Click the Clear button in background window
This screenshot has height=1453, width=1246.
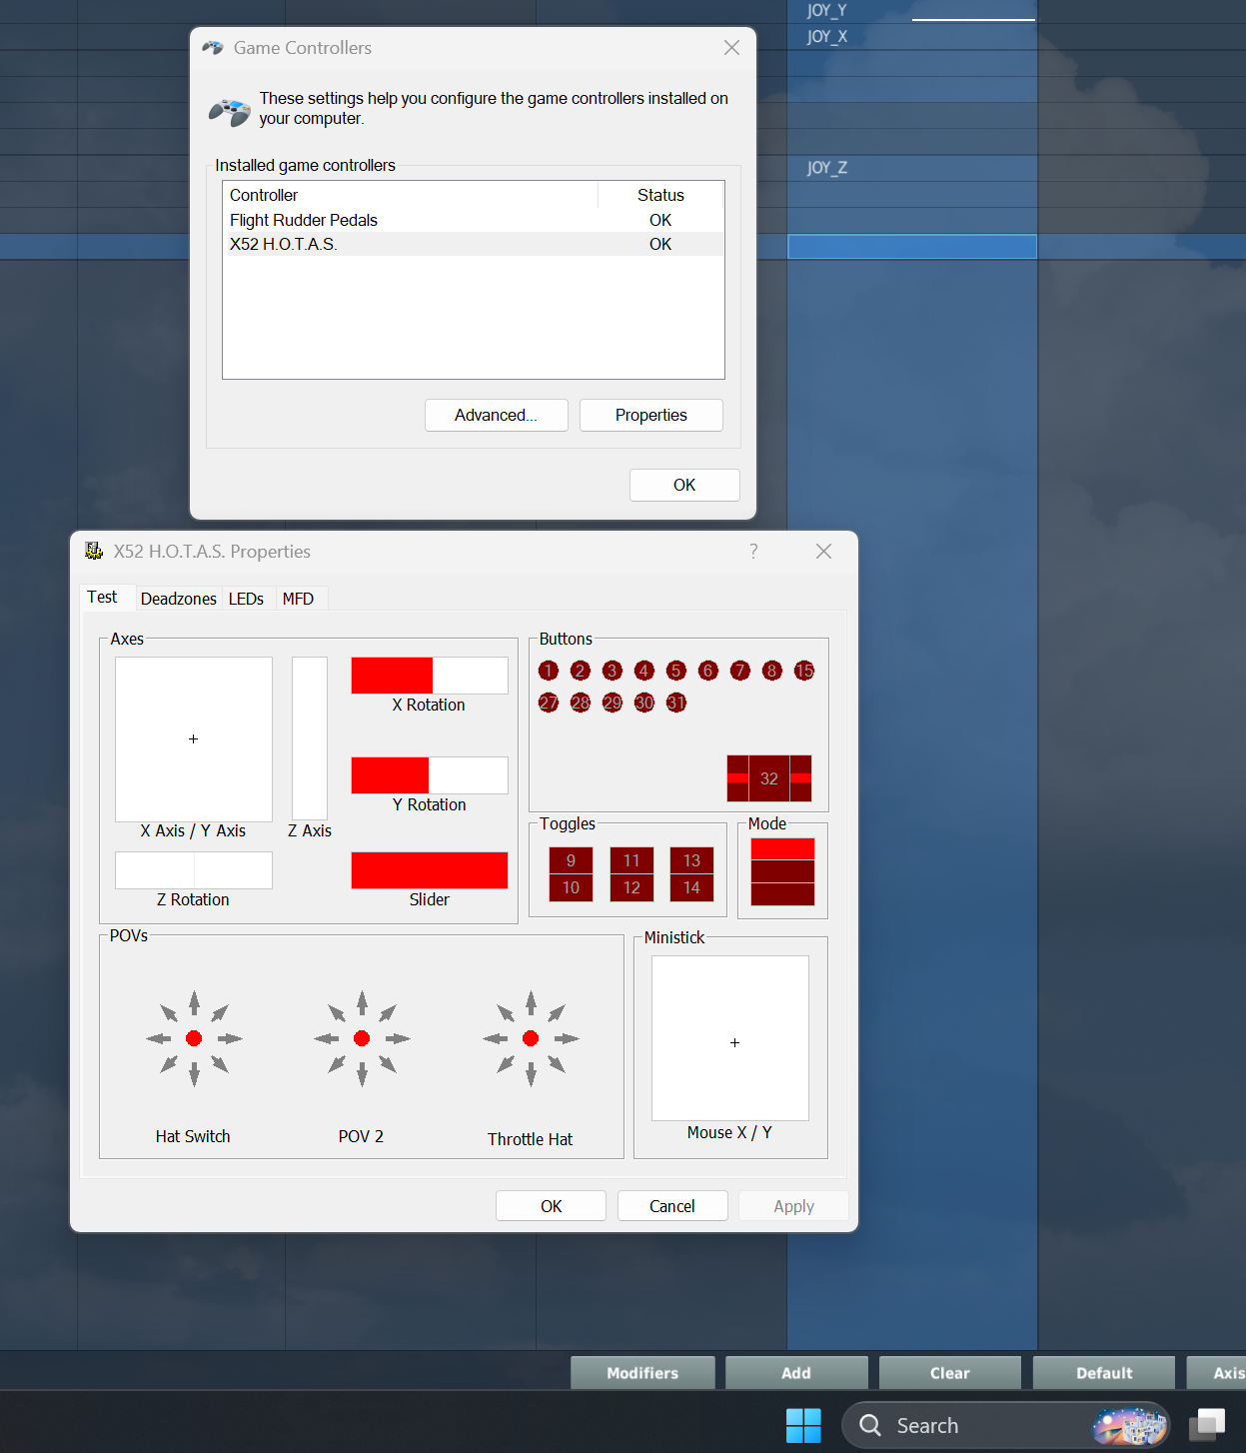click(x=950, y=1373)
